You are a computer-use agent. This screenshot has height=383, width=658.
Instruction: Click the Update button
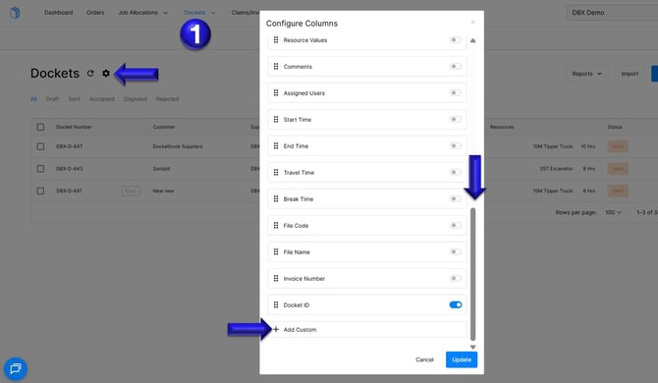tap(462, 359)
